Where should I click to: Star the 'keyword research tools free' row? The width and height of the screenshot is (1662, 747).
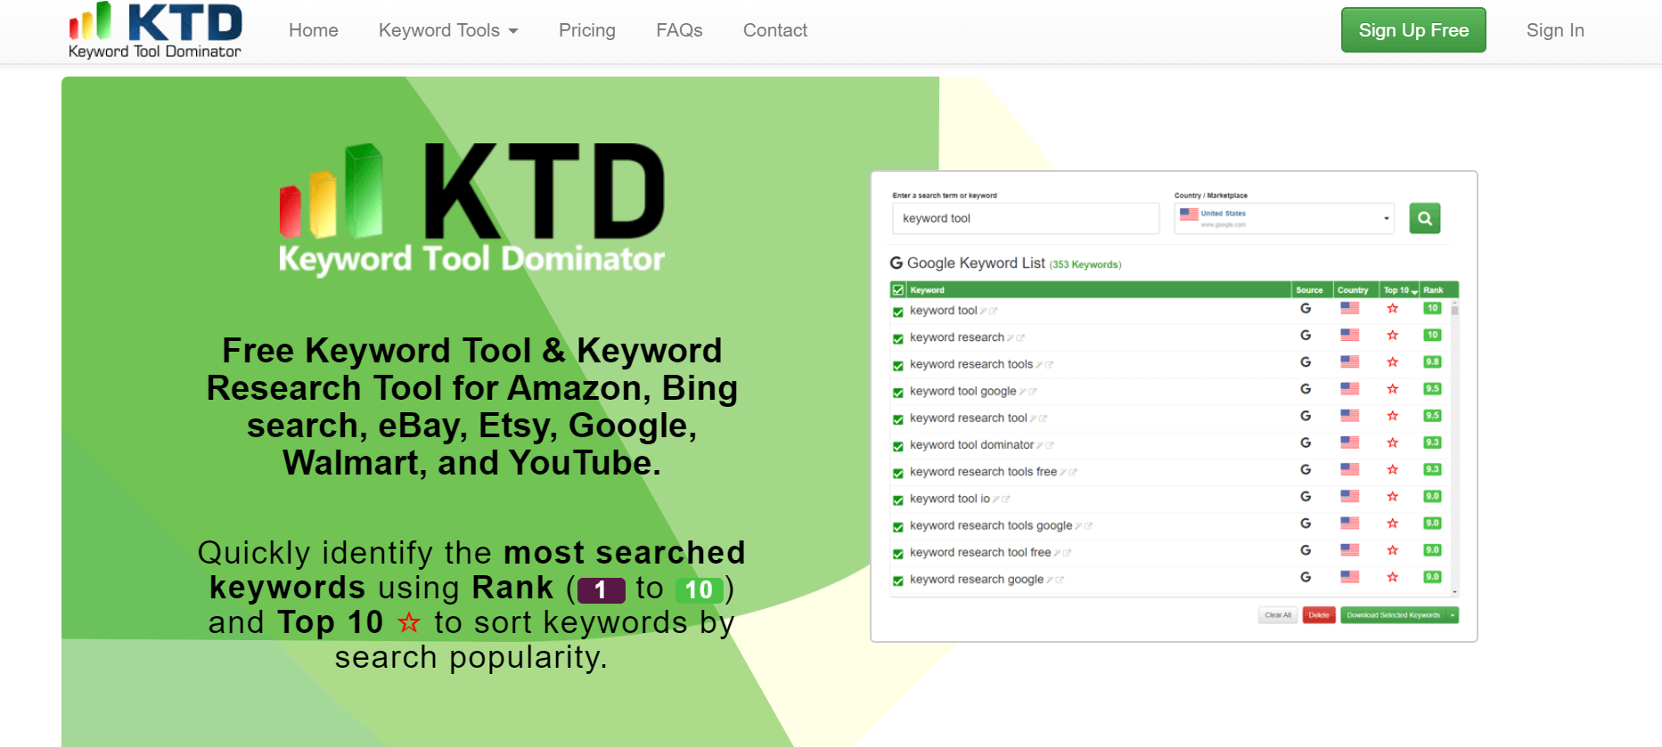[1393, 469]
